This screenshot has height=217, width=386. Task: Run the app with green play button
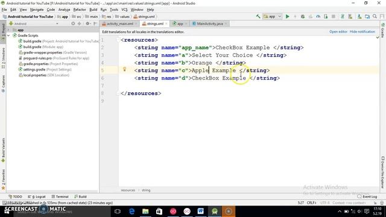(287, 16)
